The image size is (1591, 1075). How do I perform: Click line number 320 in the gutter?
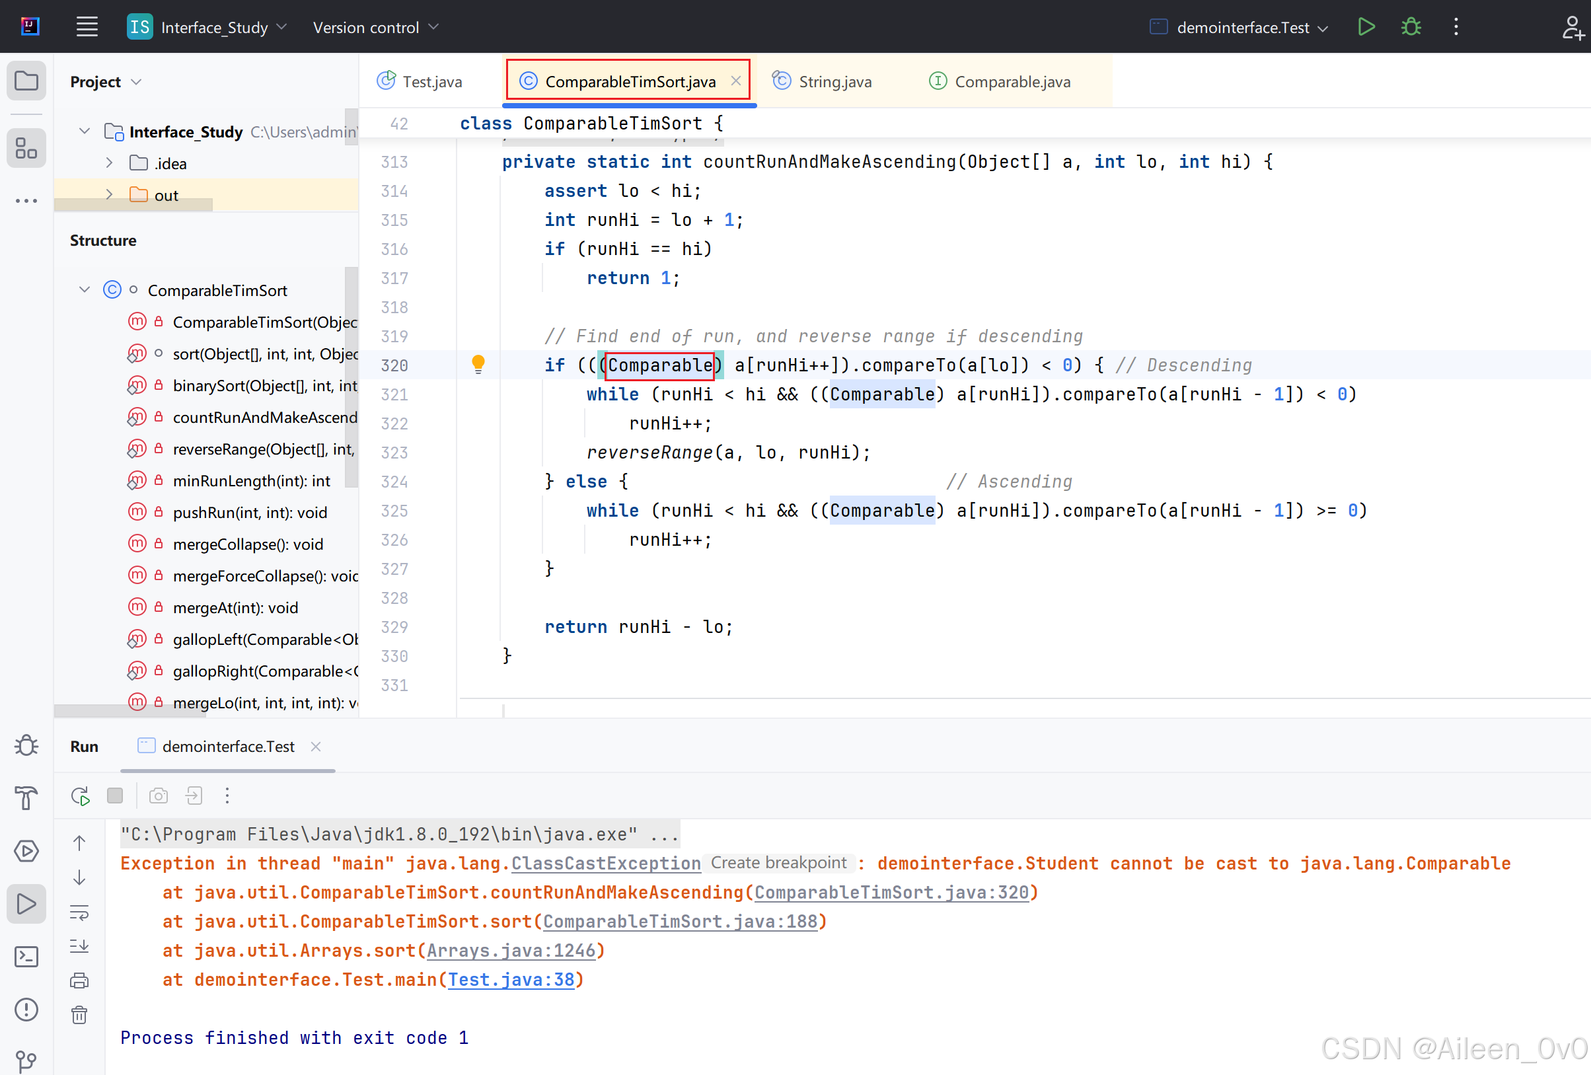tap(394, 365)
